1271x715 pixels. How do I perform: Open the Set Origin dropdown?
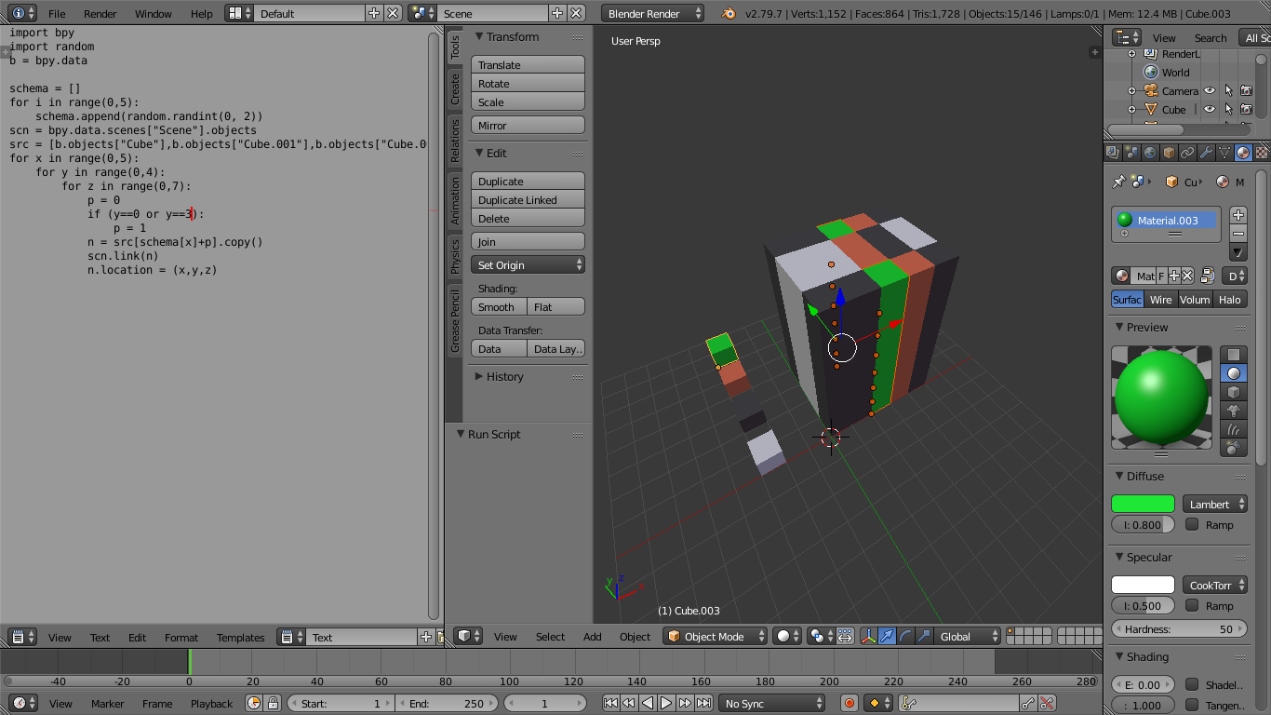pyautogui.click(x=528, y=265)
